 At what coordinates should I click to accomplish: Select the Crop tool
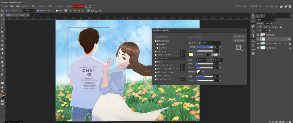[2, 32]
